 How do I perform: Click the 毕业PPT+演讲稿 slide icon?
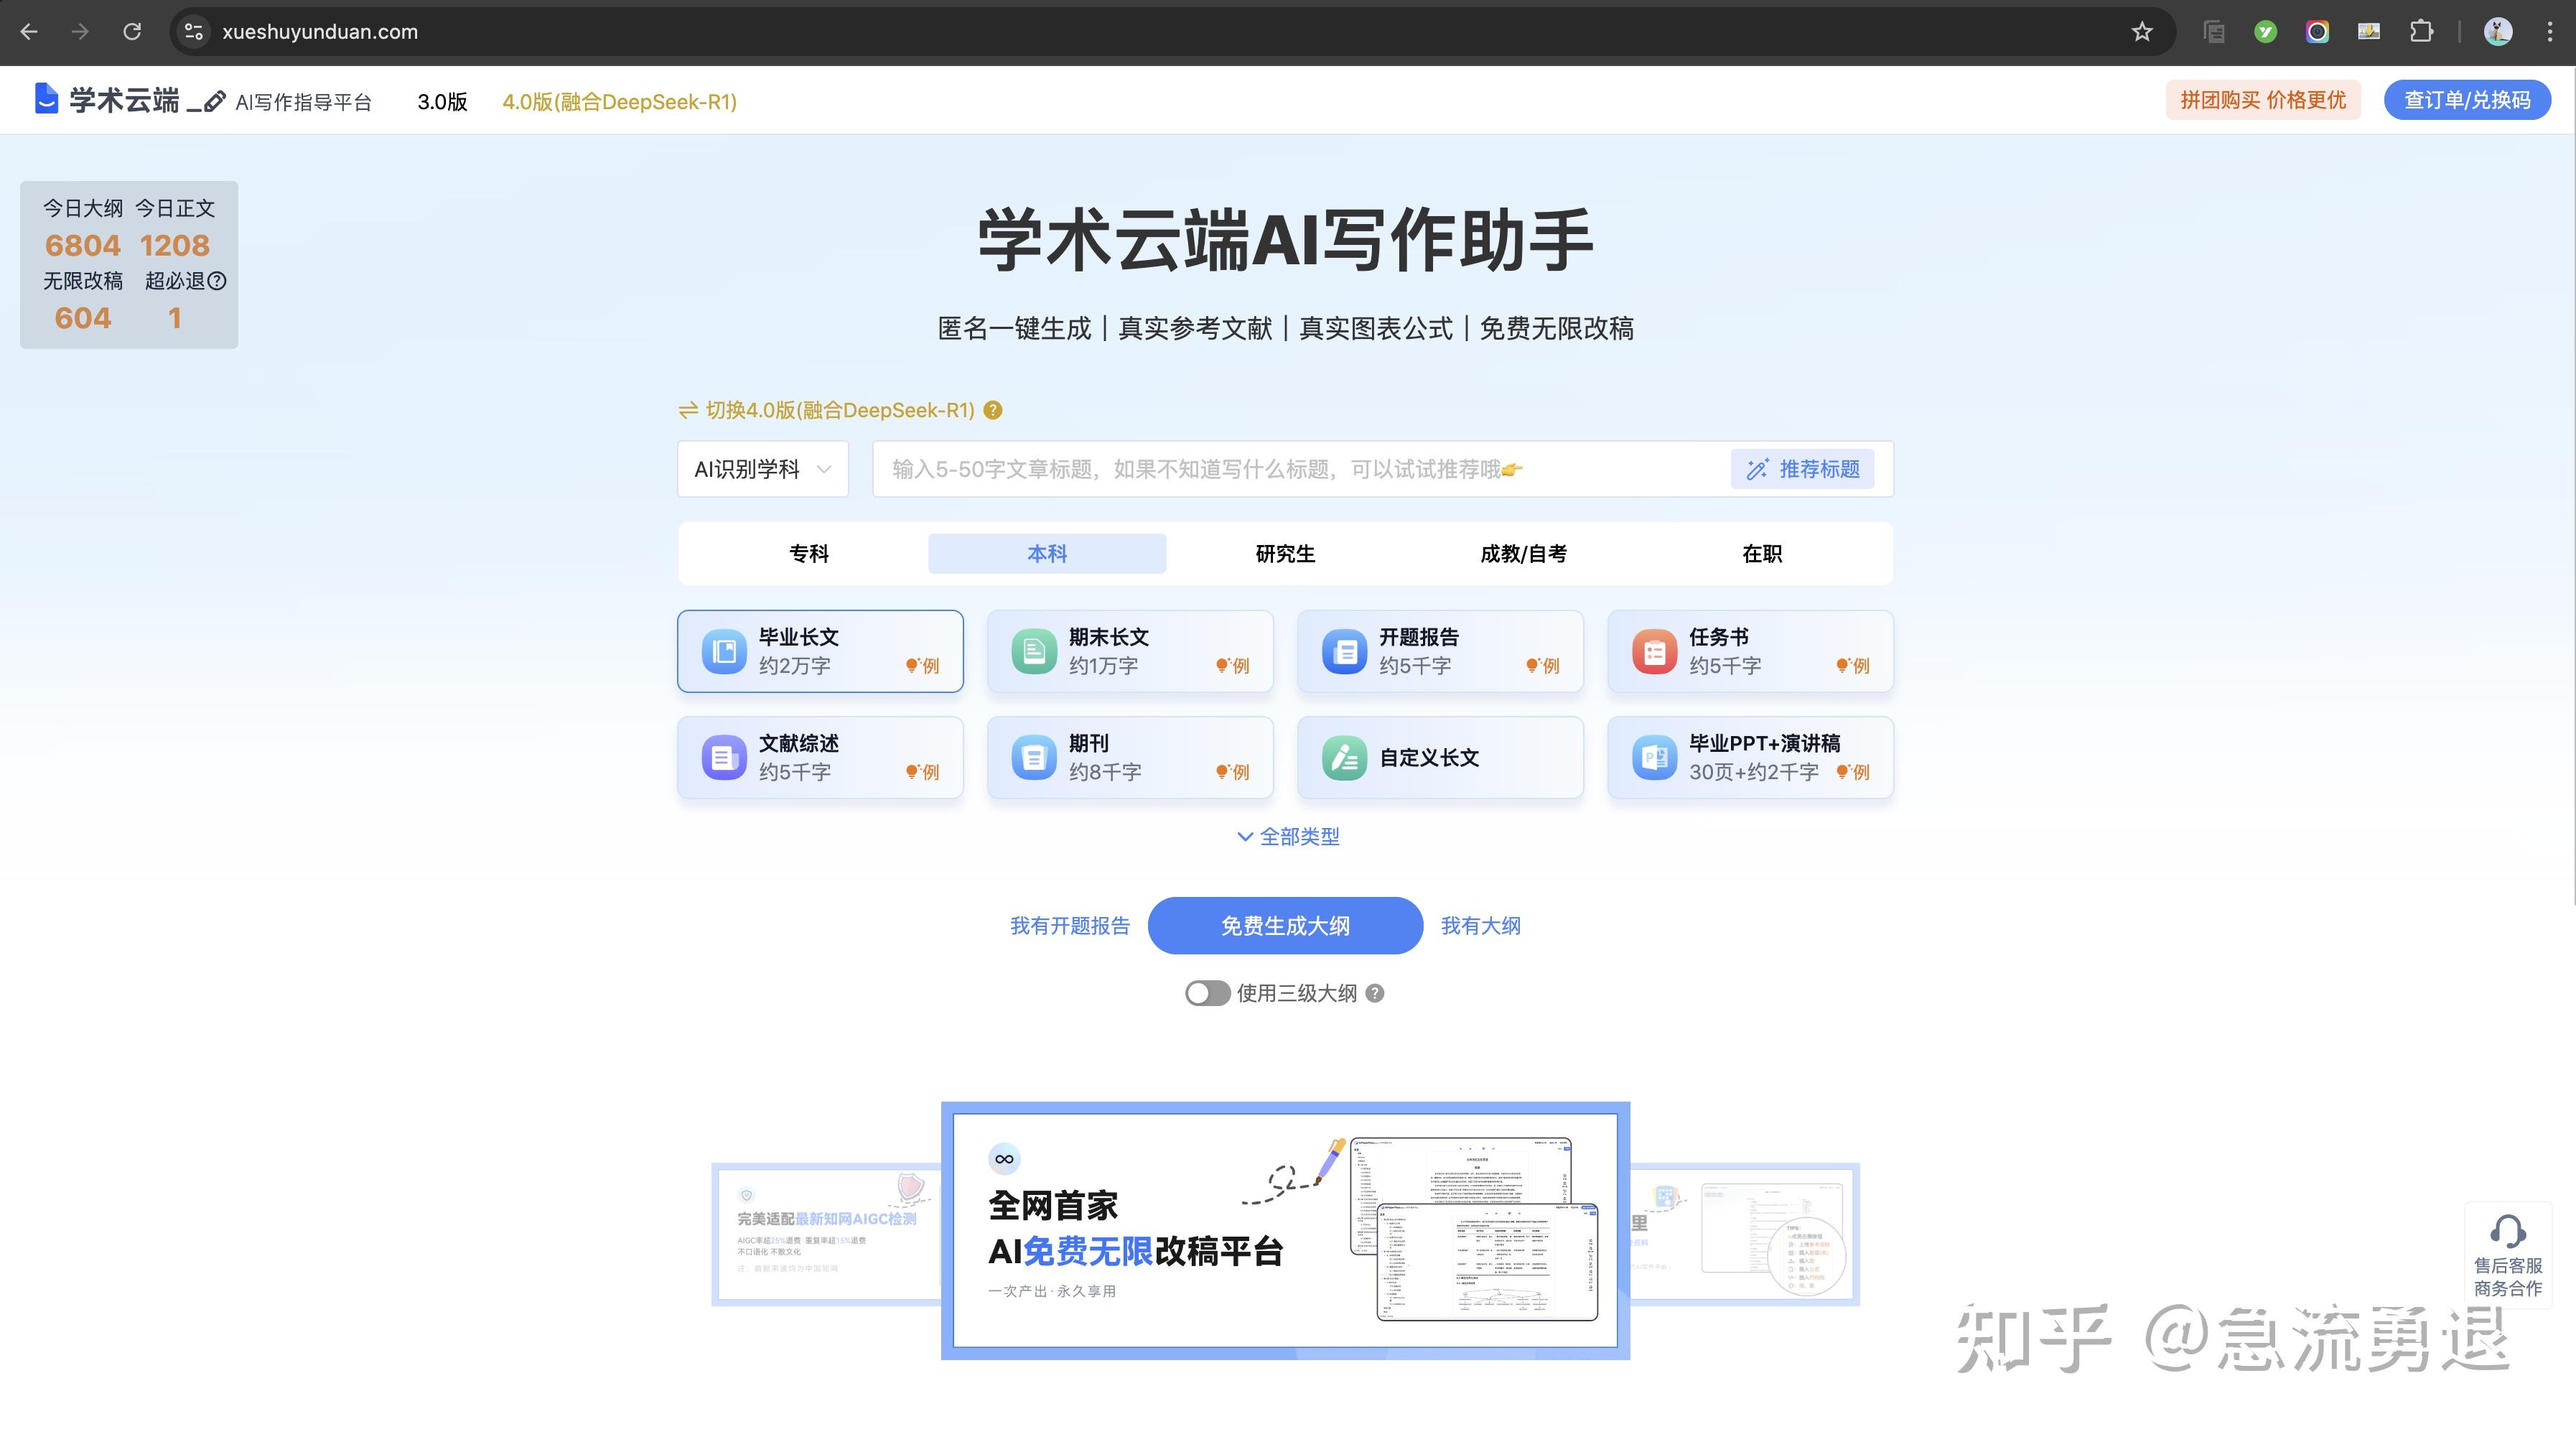click(x=1654, y=758)
